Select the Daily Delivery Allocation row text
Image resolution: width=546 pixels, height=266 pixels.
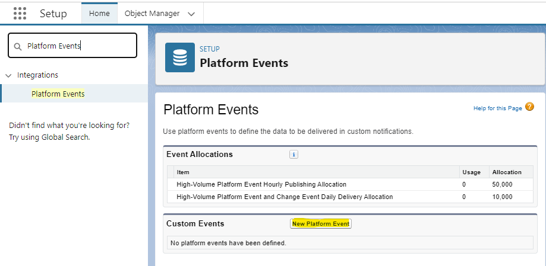[x=285, y=197]
